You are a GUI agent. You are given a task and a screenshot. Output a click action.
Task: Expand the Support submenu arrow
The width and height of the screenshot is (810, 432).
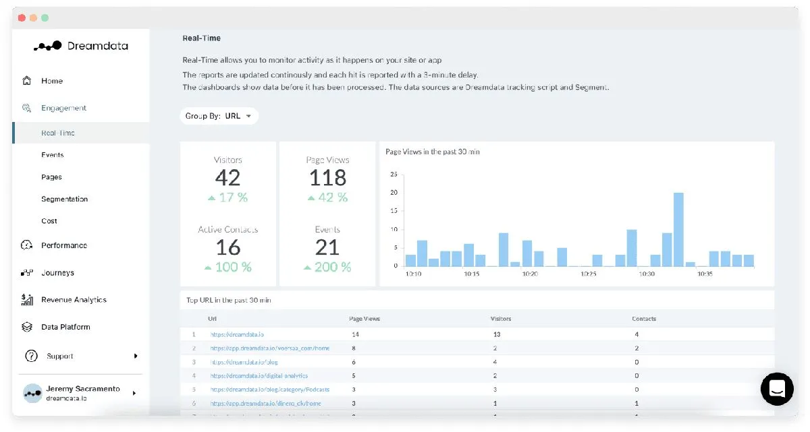tap(136, 356)
